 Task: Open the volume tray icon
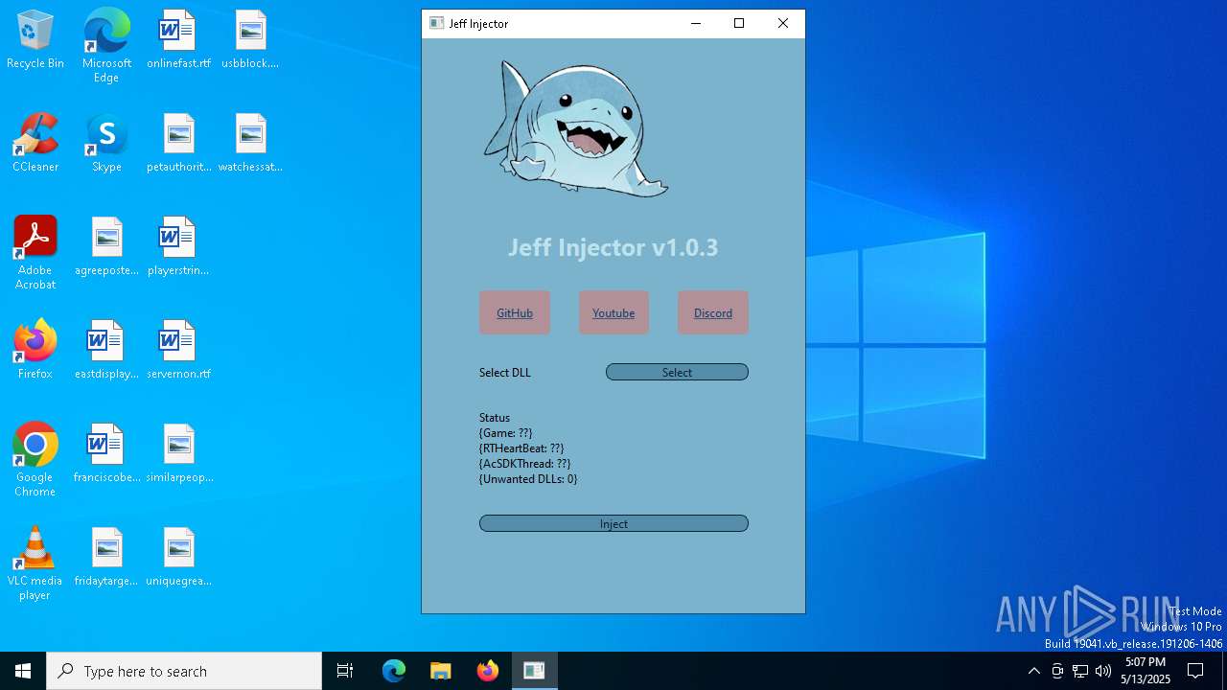coord(1103,671)
